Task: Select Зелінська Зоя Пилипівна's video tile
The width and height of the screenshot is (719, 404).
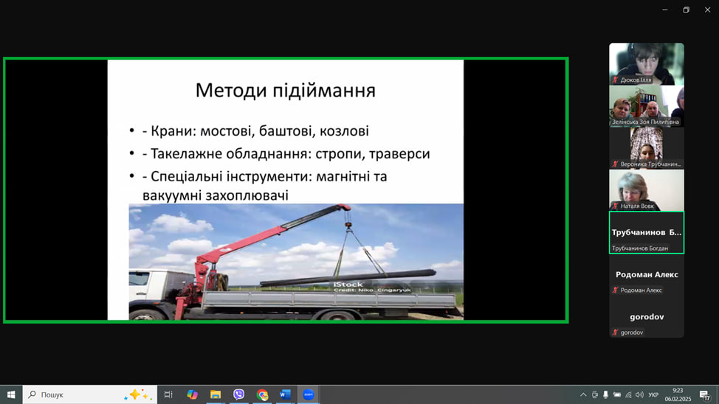Action: tap(647, 106)
